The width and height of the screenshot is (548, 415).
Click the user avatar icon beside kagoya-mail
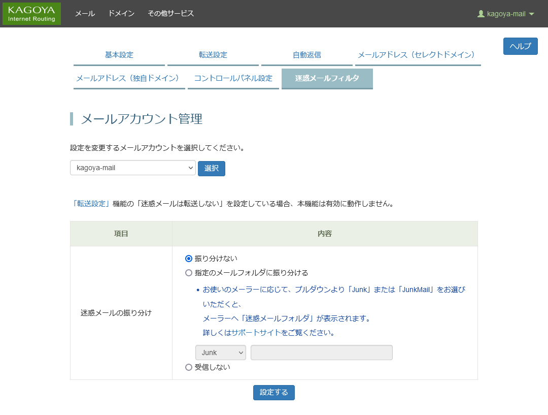point(481,14)
